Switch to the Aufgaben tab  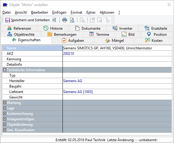73,41
